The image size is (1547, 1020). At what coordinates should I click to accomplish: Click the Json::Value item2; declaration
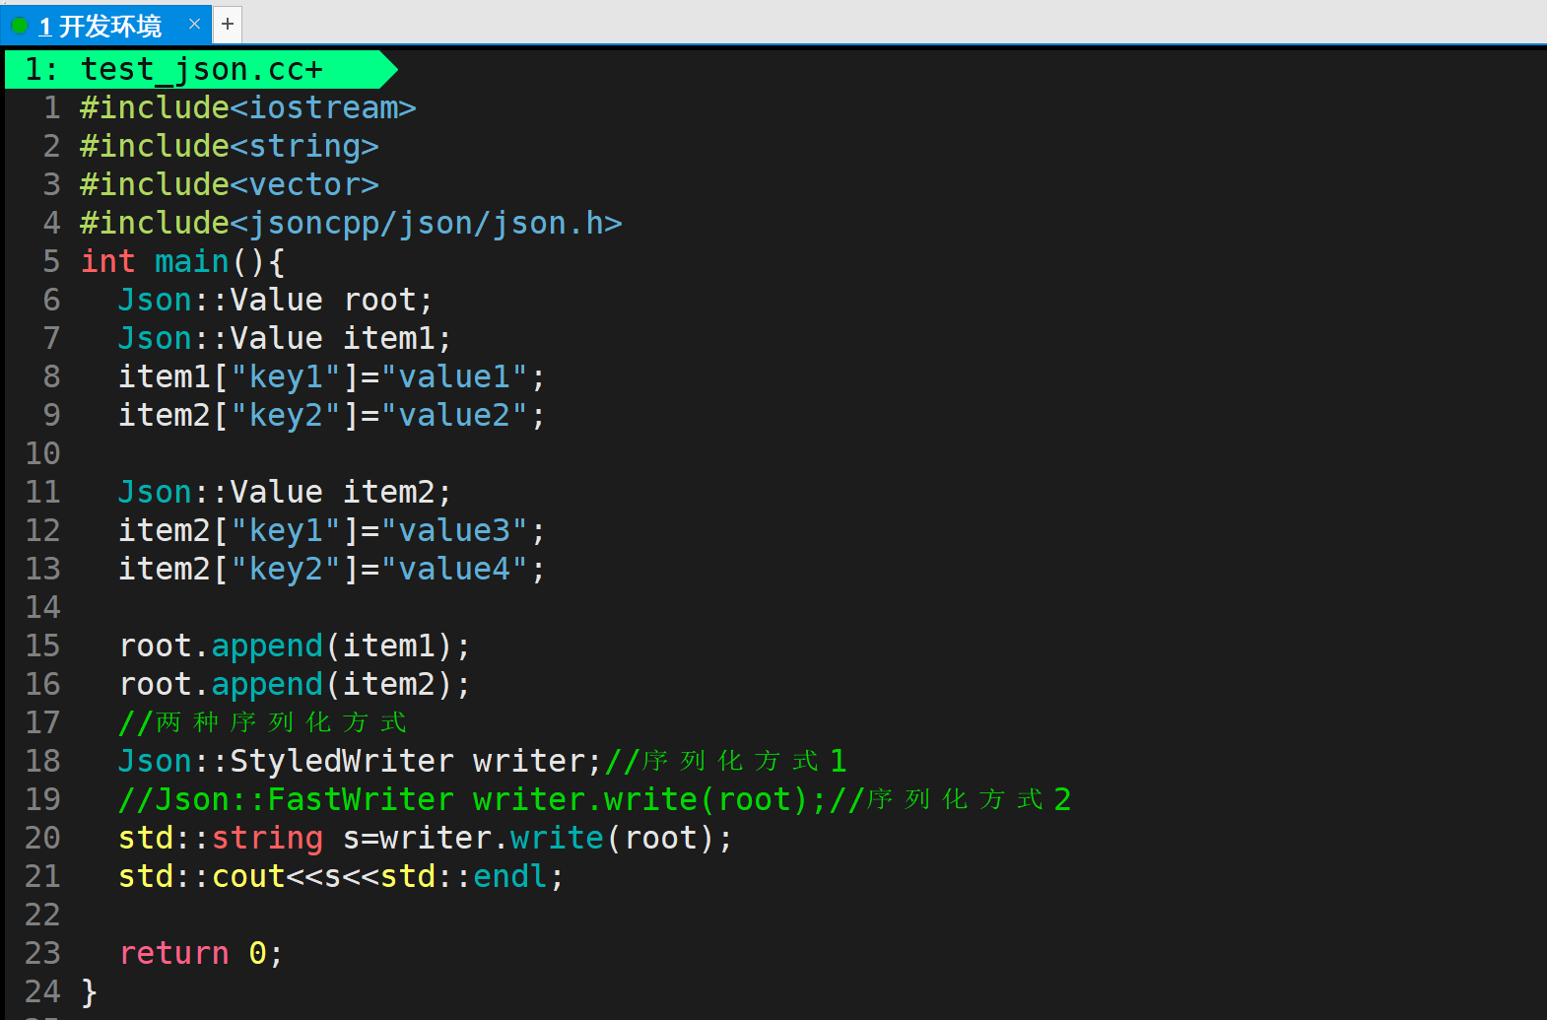(284, 492)
